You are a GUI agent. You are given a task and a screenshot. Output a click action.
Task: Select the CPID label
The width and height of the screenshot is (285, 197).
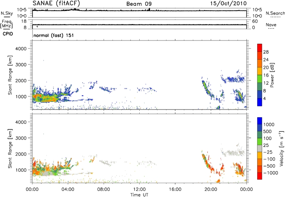click(8, 34)
